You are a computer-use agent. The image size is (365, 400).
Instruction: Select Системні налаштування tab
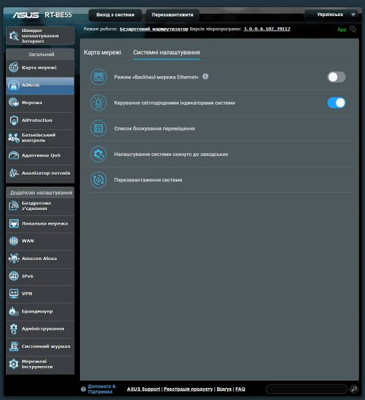(x=167, y=53)
